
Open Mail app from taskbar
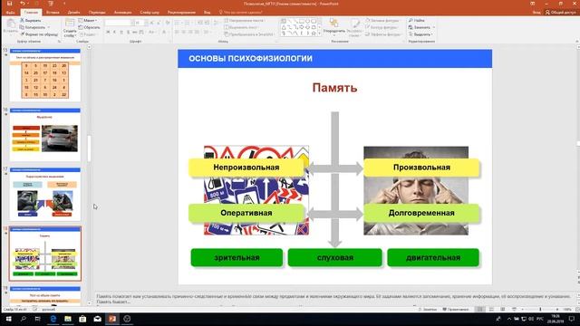pyautogui.click(x=97, y=319)
